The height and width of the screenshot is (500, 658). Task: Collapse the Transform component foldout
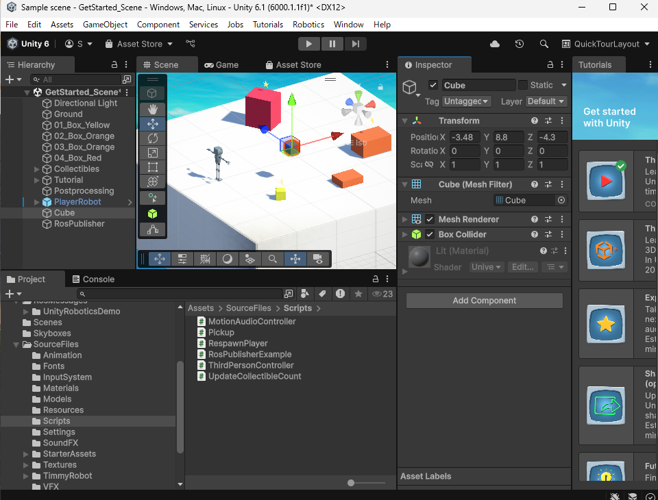(x=405, y=121)
